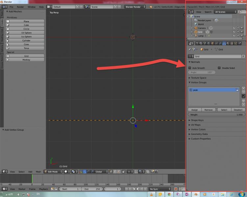Toggle lock on peak vertex group
This screenshot has height=197, width=247.
point(237,90)
